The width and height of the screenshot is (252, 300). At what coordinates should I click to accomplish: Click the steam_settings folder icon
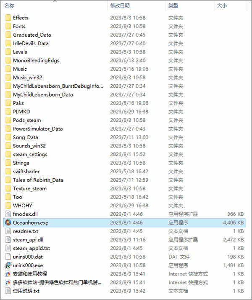tap(8, 154)
